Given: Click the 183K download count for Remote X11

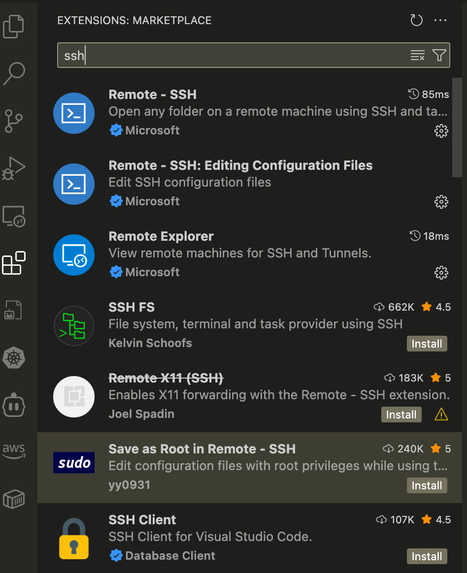Looking at the screenshot, I should (404, 378).
